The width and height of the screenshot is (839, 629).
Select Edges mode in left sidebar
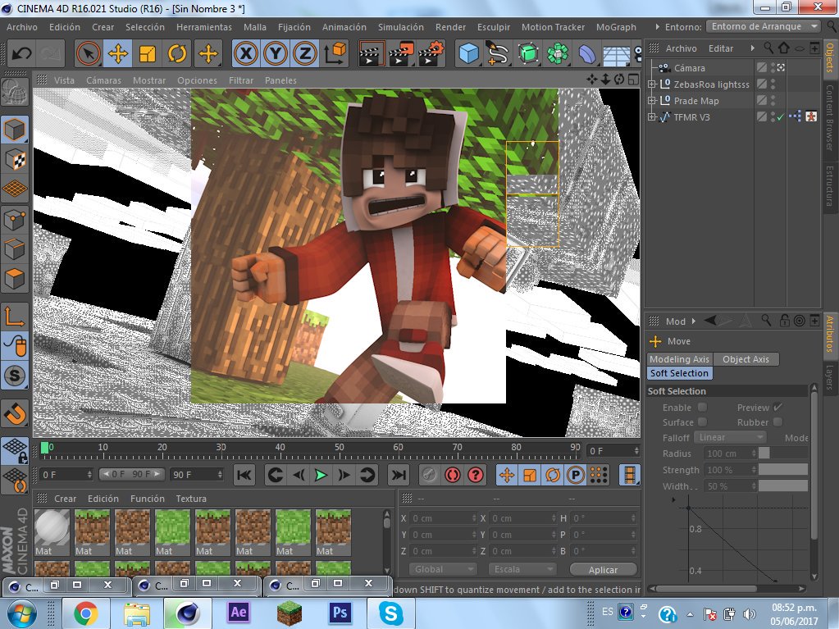pos(15,249)
